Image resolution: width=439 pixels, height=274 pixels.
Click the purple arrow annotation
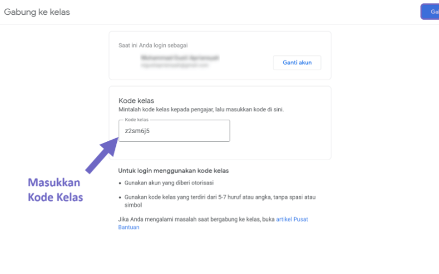click(x=102, y=155)
